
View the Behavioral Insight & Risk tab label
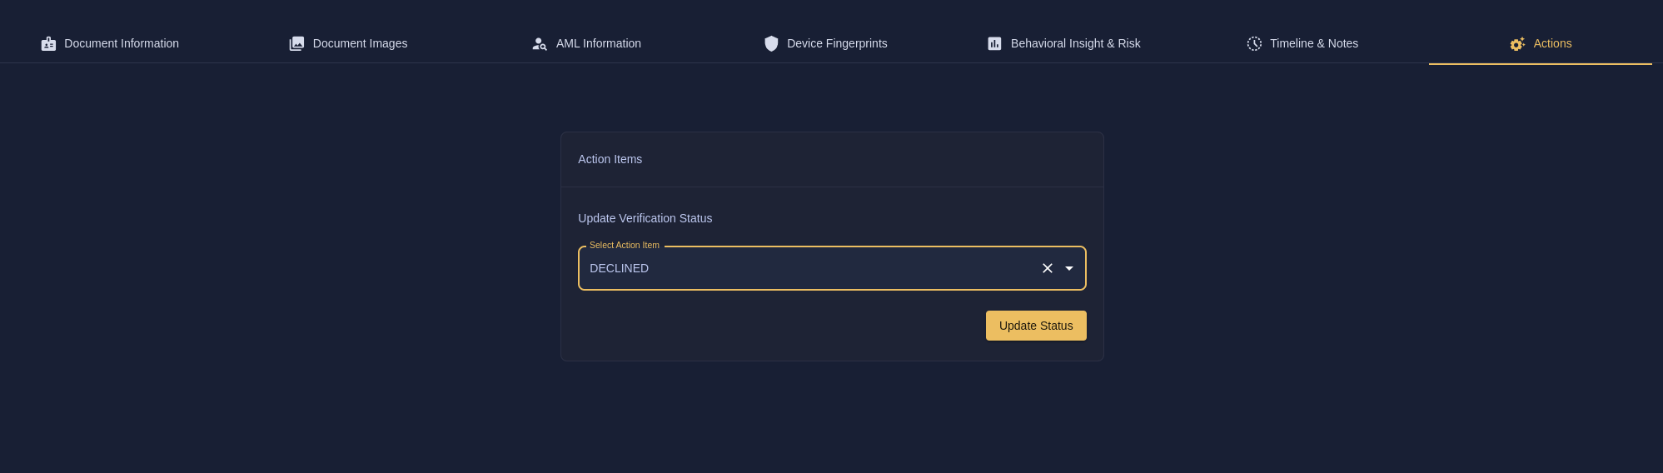[1075, 43]
